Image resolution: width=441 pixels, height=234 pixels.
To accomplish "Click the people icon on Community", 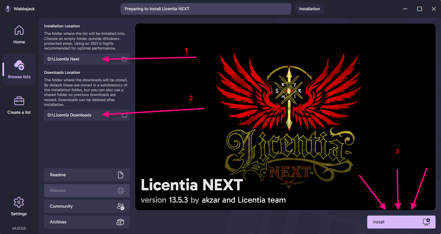I will click(121, 206).
